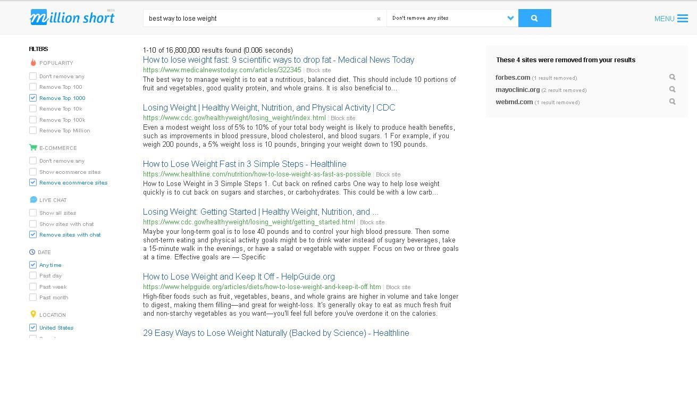This screenshot has height=404, width=697.
Task: Select Show sites with chat
Action: 33,224
